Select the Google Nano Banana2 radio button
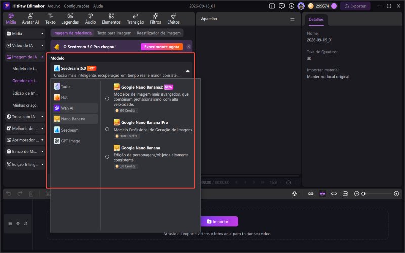Screen dimensions: 405x253 coord(107,98)
